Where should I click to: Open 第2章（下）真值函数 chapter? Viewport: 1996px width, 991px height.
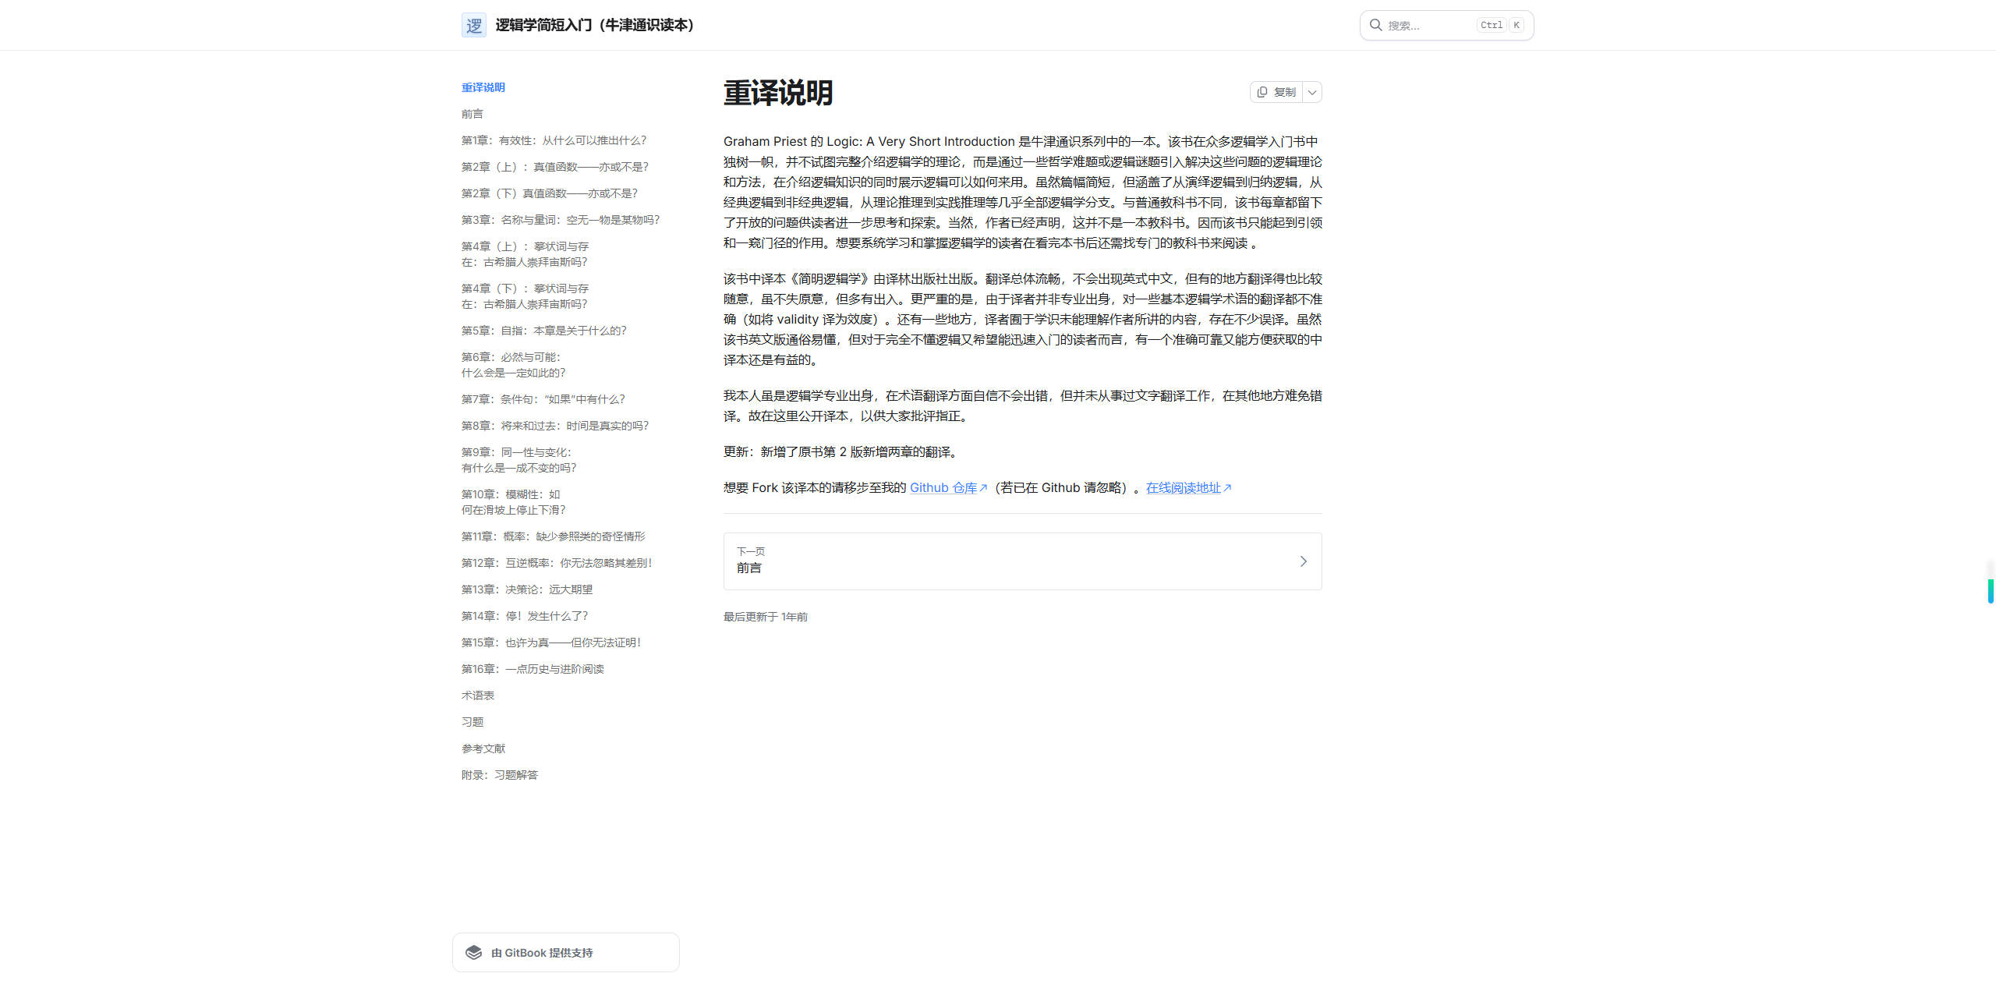[x=549, y=193]
